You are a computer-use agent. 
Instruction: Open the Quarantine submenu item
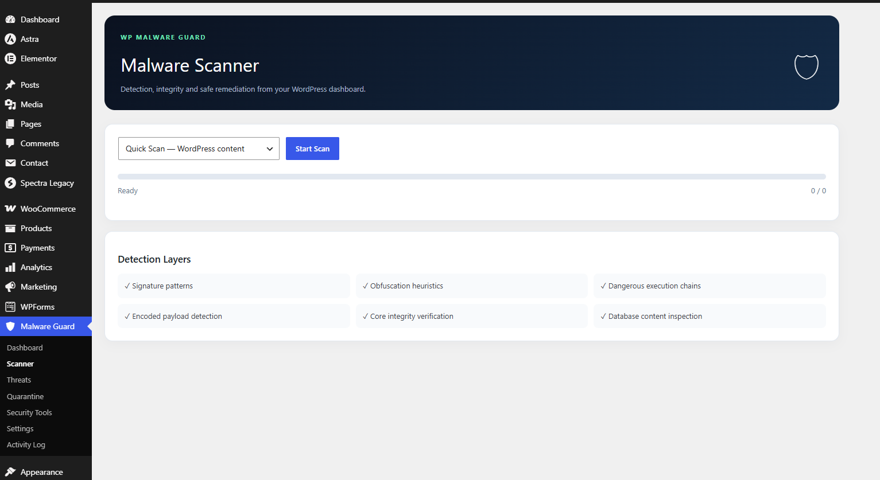pos(25,396)
